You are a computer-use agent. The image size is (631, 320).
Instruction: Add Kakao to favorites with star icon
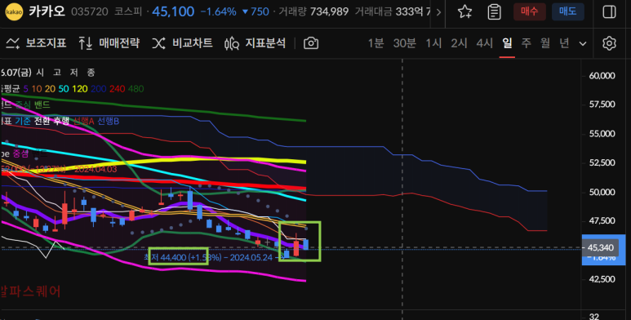point(464,11)
